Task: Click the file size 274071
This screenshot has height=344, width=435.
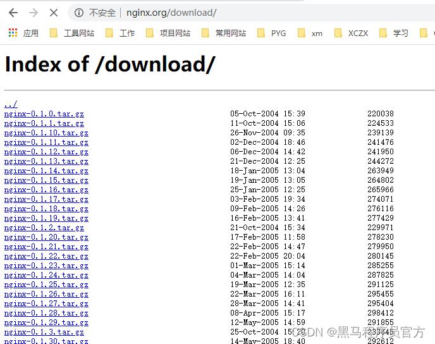Action: [x=381, y=199]
